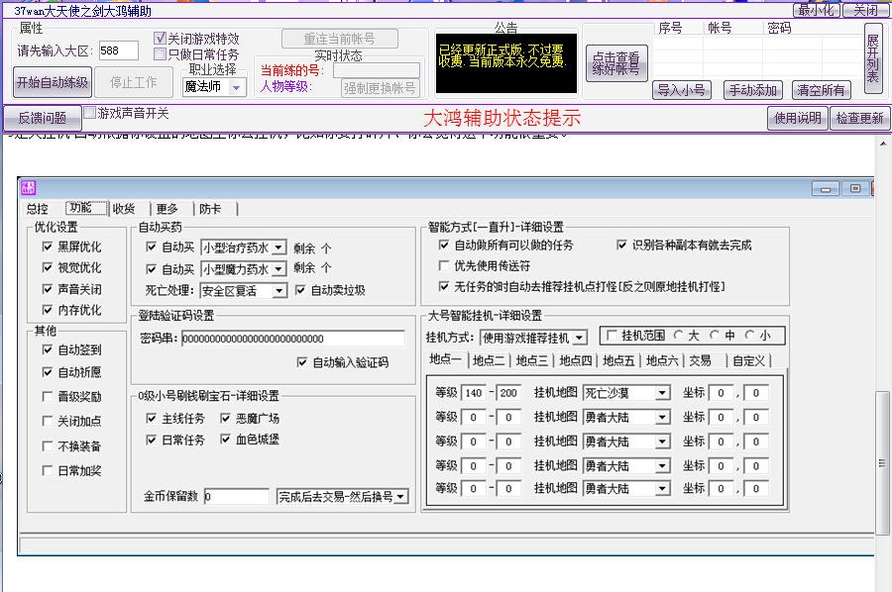This screenshot has width=892, height=592.
Task: Switch to the 防卡 tab
Action: 209,209
